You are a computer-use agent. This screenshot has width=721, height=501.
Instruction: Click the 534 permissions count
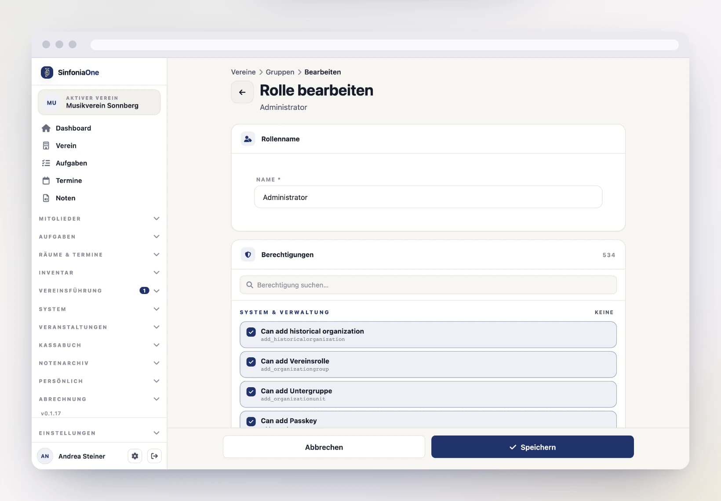click(x=609, y=255)
